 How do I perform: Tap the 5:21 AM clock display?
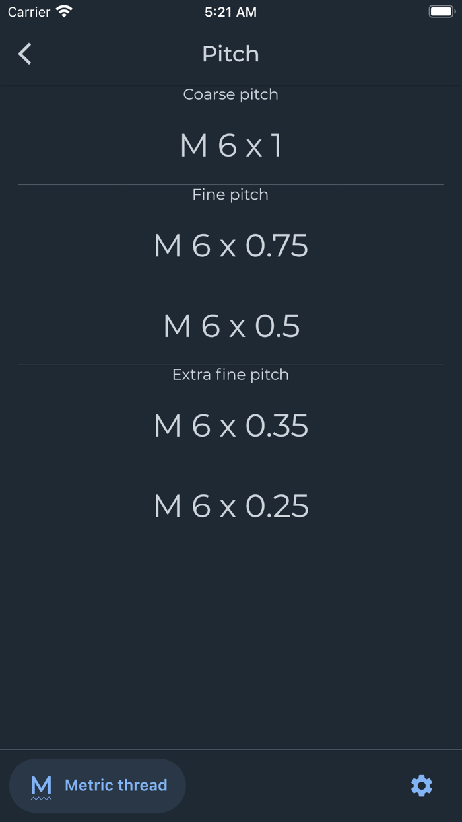tap(230, 11)
